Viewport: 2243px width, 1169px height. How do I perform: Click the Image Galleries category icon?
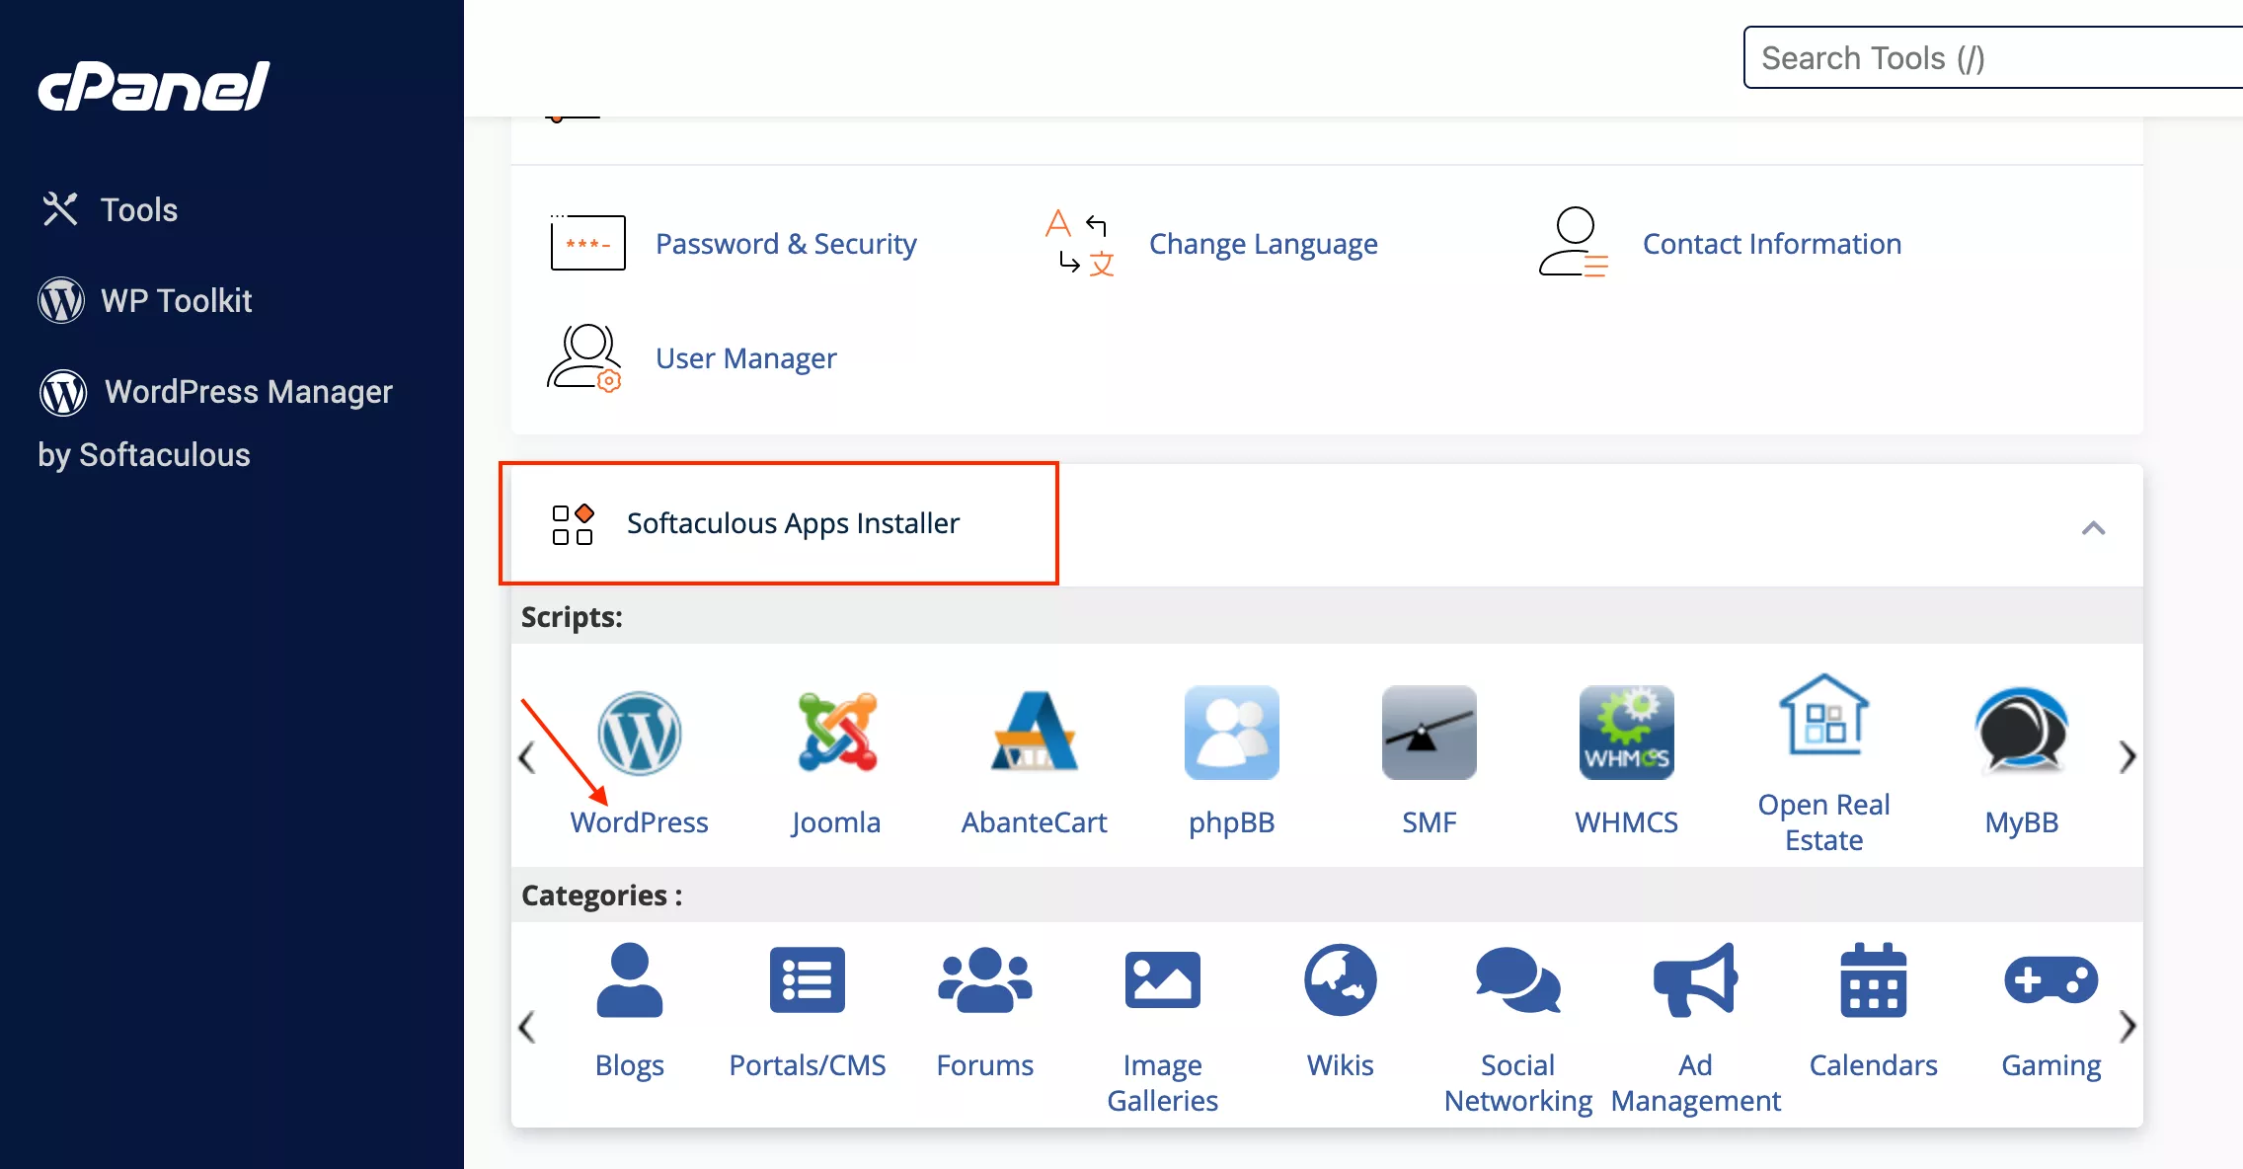[1163, 979]
